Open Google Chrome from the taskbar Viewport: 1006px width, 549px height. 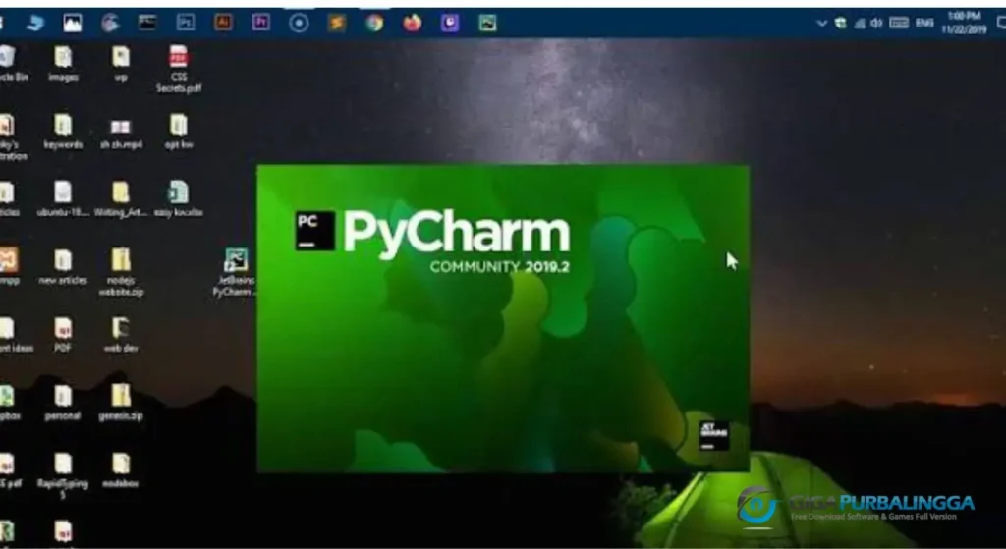click(x=374, y=24)
